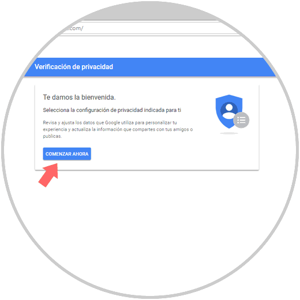Image resolution: width=300 pixels, height=300 pixels.
Task: Click the person avatar inside the shield
Action: (229, 111)
